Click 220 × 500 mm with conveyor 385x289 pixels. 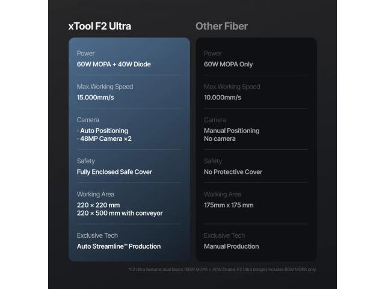(120, 213)
